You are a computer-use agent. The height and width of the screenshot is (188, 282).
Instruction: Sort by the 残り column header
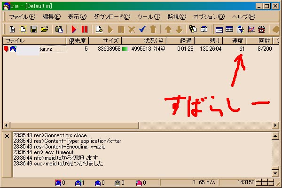click(x=209, y=41)
